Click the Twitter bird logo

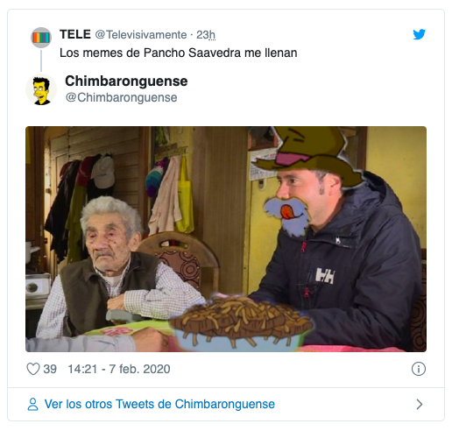coord(419,34)
